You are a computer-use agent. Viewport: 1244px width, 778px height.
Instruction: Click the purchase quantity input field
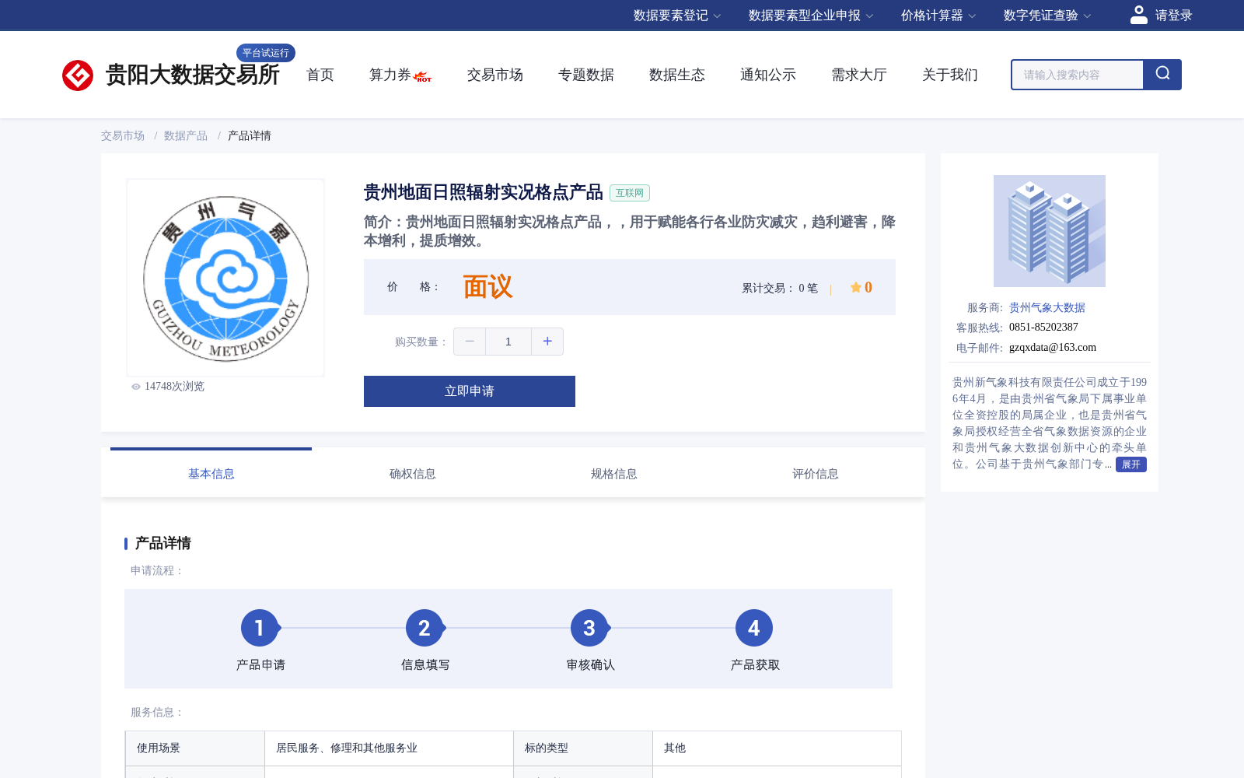point(508,342)
